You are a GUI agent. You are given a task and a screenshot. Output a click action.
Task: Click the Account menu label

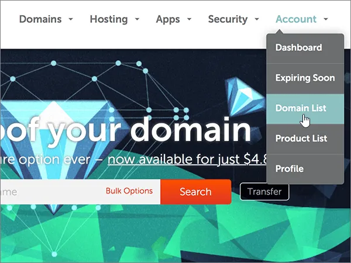point(296,19)
